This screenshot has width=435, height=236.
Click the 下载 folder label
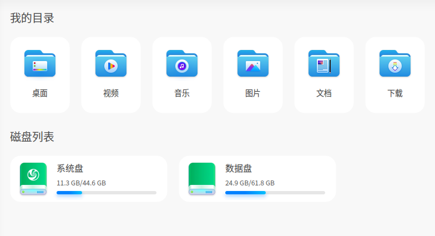pos(395,93)
